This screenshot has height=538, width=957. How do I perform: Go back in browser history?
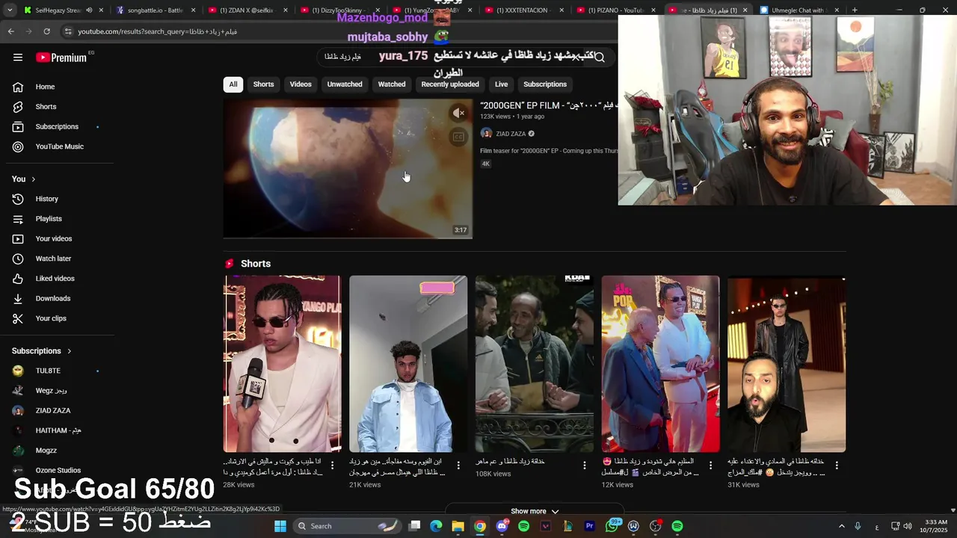[10, 31]
